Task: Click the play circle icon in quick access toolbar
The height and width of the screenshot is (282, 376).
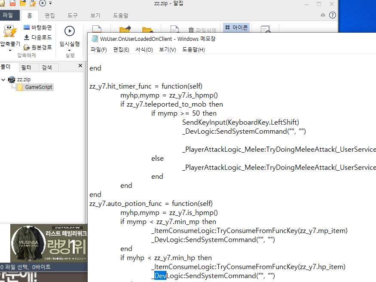Action: 43,3
